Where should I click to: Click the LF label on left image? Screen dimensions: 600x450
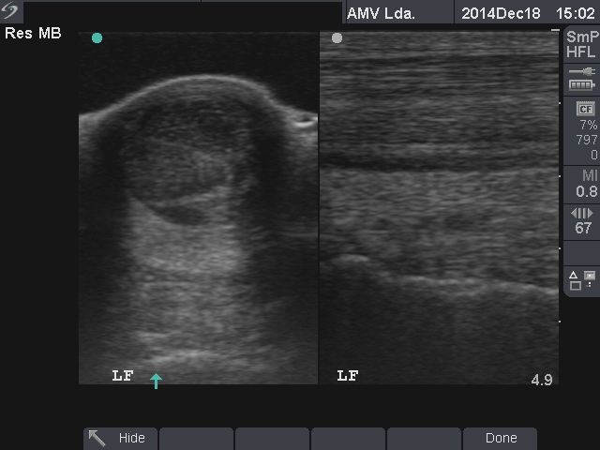(x=123, y=376)
